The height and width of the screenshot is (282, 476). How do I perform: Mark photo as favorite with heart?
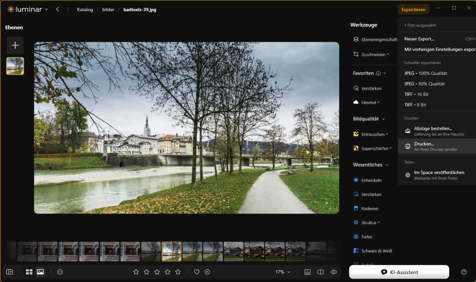(x=197, y=272)
